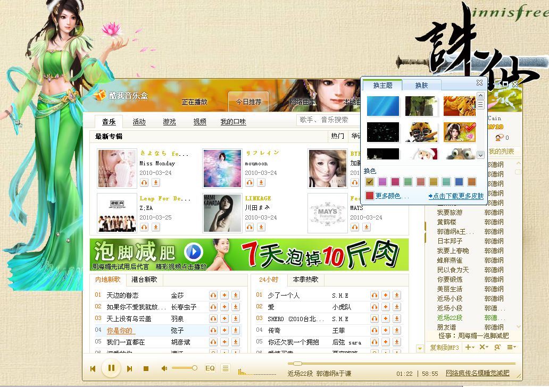Play 如果你不爱我就放 with headphone icon
The height and width of the screenshot is (387, 549).
(x=213, y=307)
